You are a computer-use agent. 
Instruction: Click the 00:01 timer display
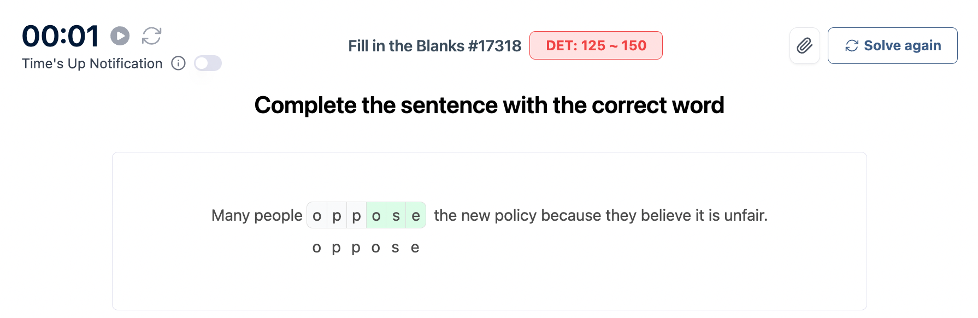(x=60, y=36)
